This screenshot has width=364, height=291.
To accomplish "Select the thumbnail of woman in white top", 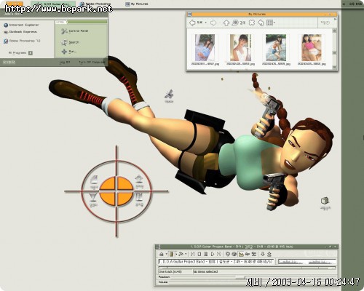I will (x=240, y=47).
